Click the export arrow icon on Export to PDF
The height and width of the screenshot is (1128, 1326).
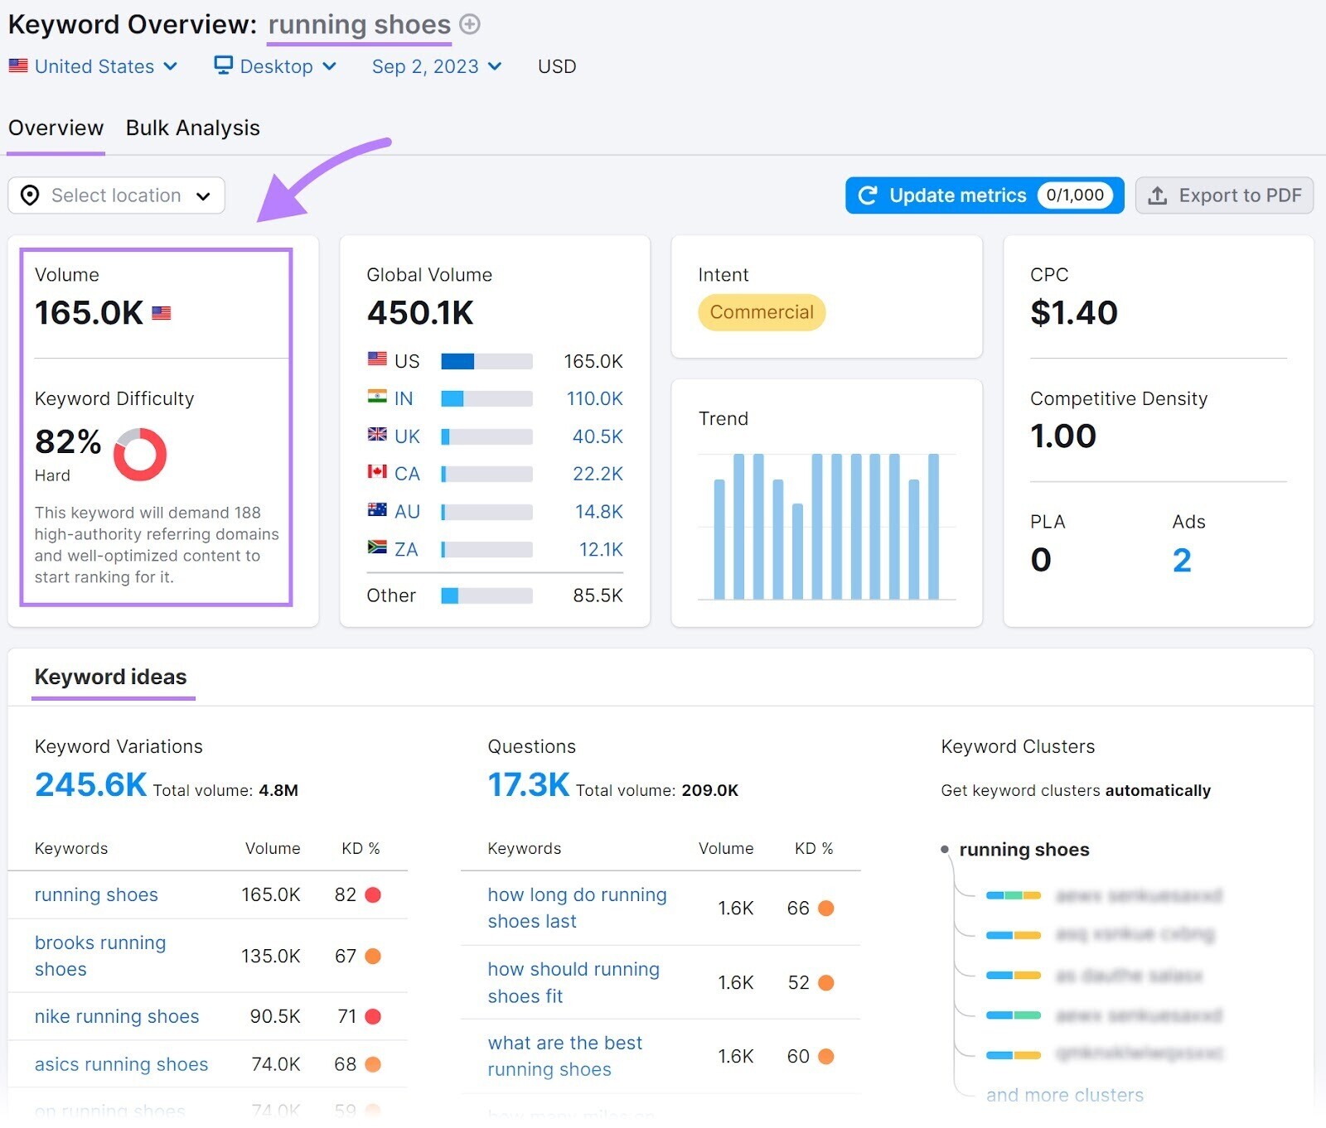1158,195
